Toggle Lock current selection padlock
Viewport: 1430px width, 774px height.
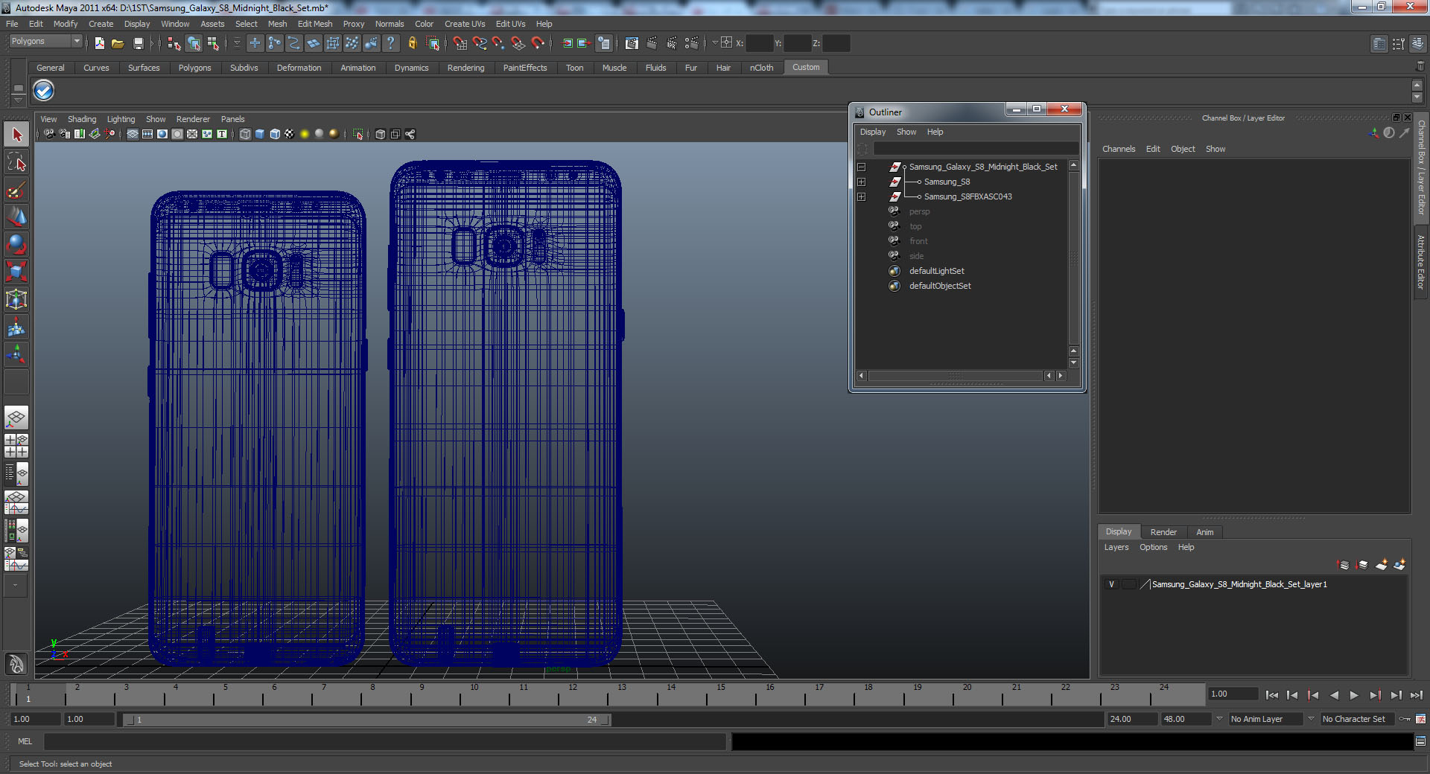pos(412,43)
